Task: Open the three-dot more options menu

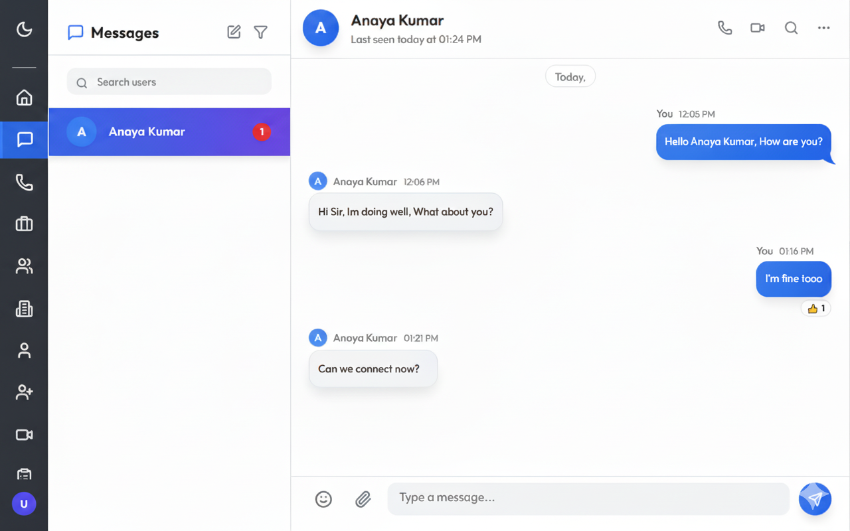Action: click(823, 28)
